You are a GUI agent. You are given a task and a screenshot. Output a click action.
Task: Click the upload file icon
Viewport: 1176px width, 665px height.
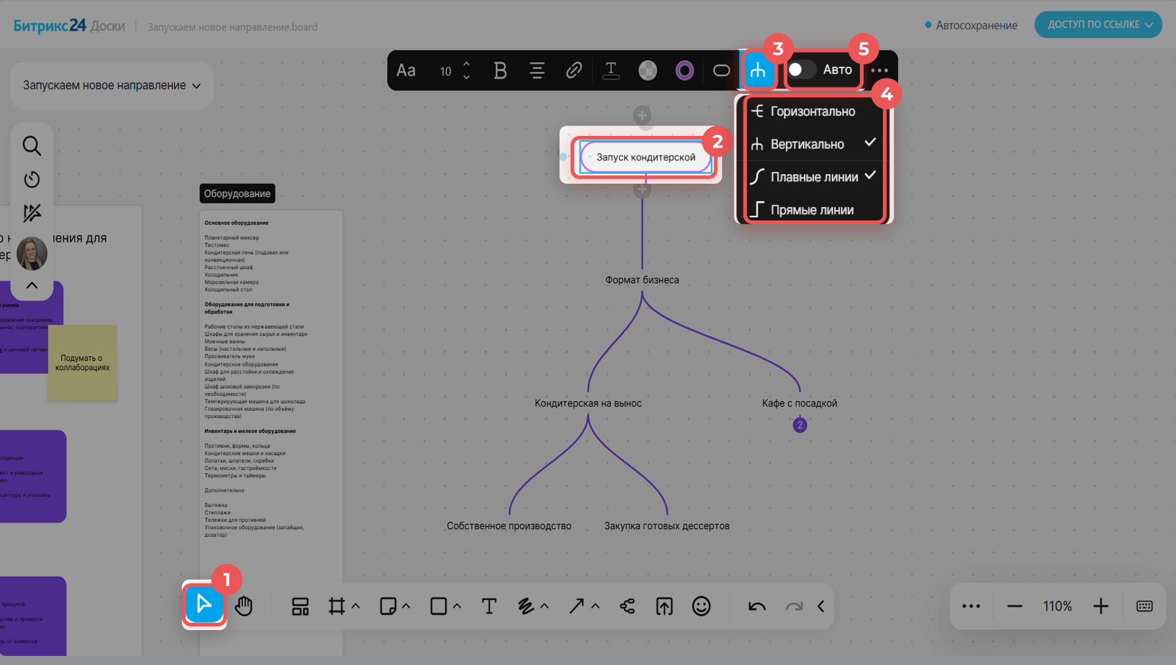tap(664, 606)
